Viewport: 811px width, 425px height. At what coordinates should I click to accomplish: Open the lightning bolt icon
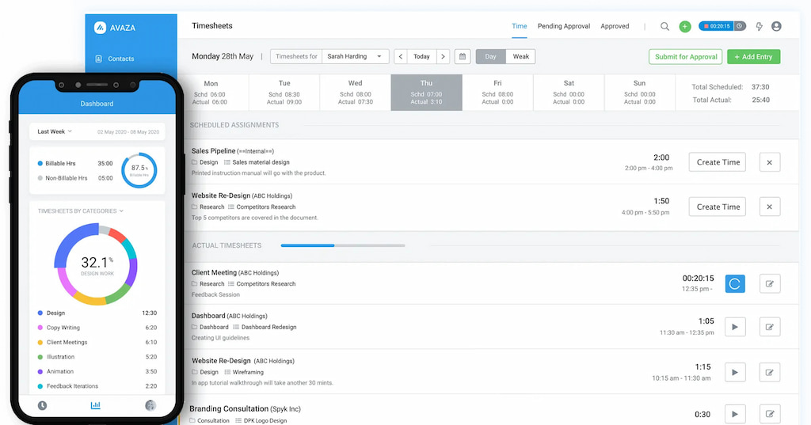(x=759, y=26)
